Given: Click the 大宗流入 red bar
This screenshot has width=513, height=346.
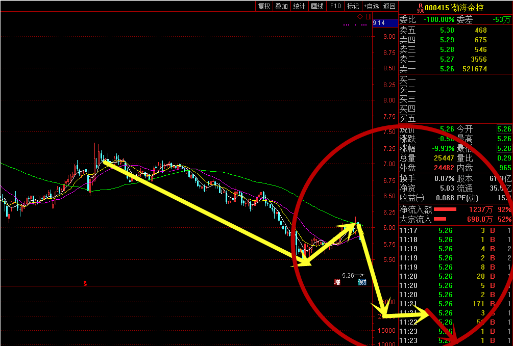Looking at the screenshot, I should pos(439,219).
